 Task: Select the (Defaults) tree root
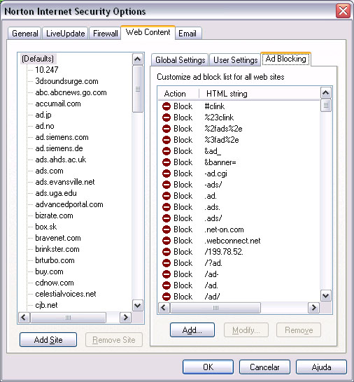(38, 59)
